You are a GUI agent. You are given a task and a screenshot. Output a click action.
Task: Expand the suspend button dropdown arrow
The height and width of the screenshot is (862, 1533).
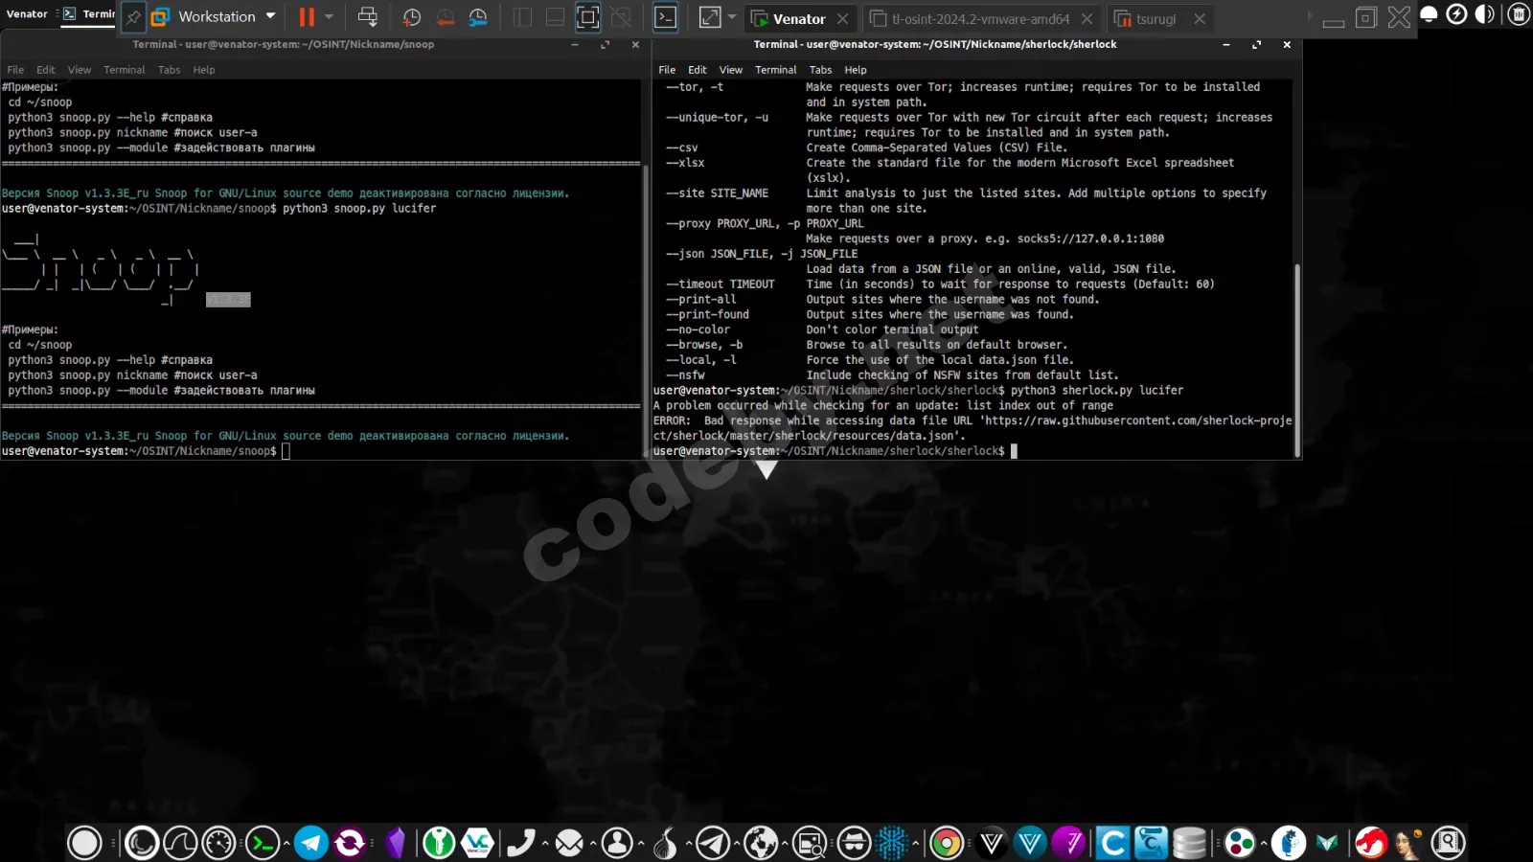(329, 17)
